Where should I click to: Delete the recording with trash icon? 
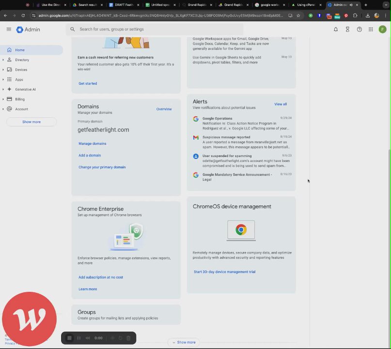click(x=128, y=338)
